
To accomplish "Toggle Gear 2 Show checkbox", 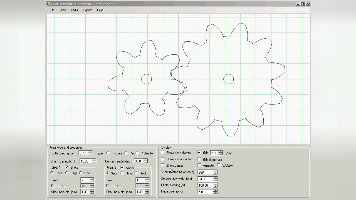I will [122, 167].
